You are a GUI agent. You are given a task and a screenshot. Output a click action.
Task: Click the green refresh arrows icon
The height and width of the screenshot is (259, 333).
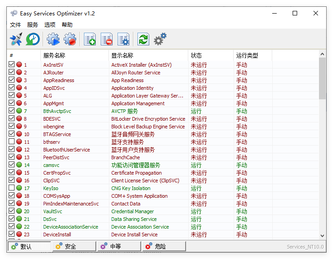point(143,39)
